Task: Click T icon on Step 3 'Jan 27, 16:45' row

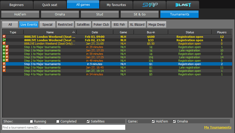Action: click(x=4, y=67)
